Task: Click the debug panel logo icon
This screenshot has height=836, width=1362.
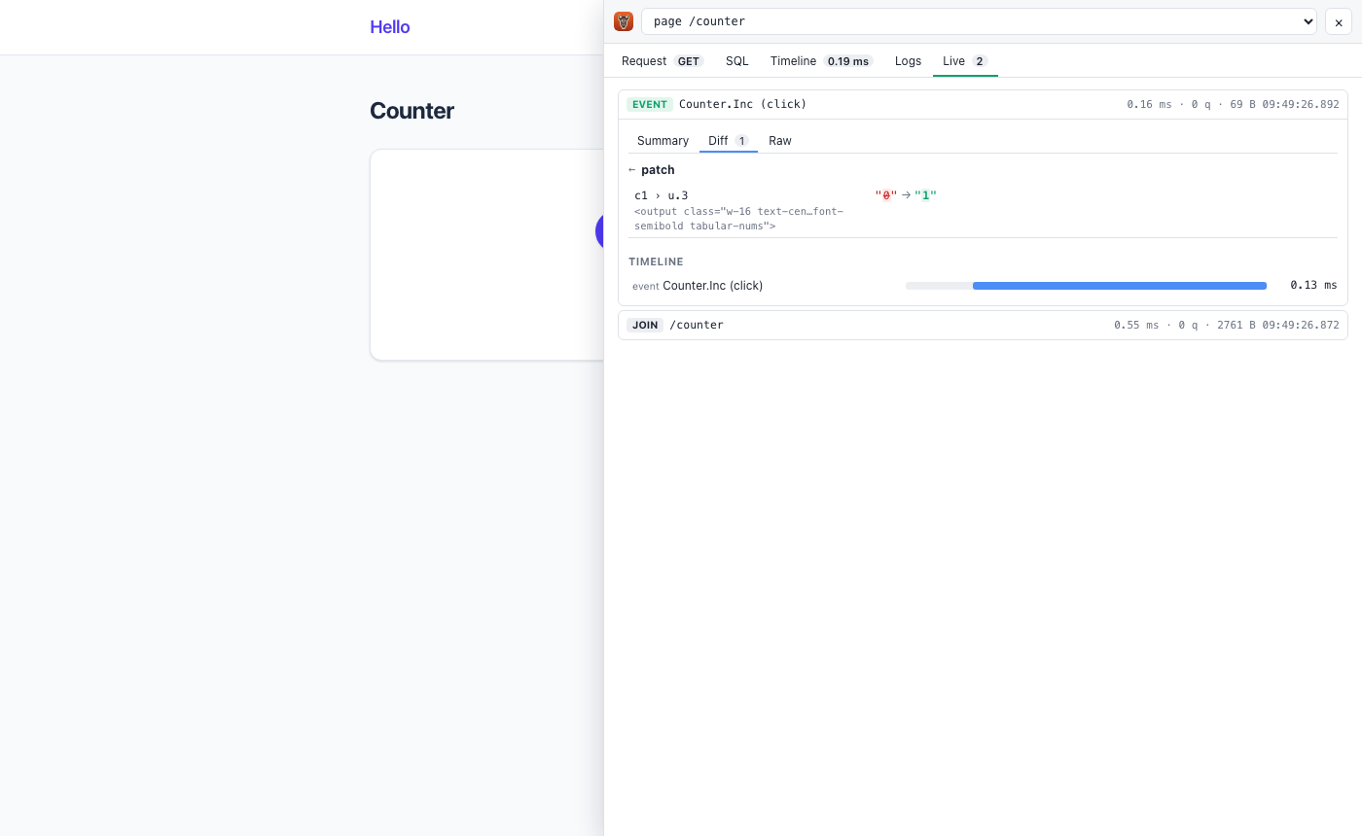Action: pos(624,21)
